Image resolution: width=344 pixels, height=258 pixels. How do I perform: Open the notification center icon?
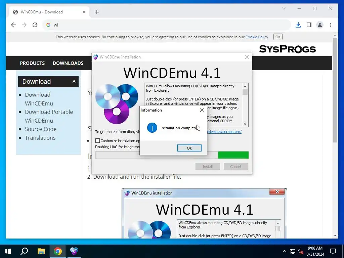coord(333,251)
